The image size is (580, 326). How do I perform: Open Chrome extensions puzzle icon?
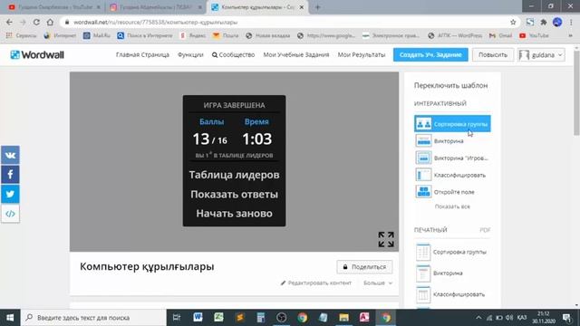pyautogui.click(x=544, y=22)
